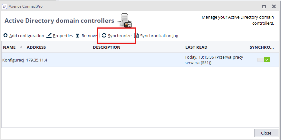Click the domain controller server image
Viewport: 281px width, 140px height.
point(125,21)
